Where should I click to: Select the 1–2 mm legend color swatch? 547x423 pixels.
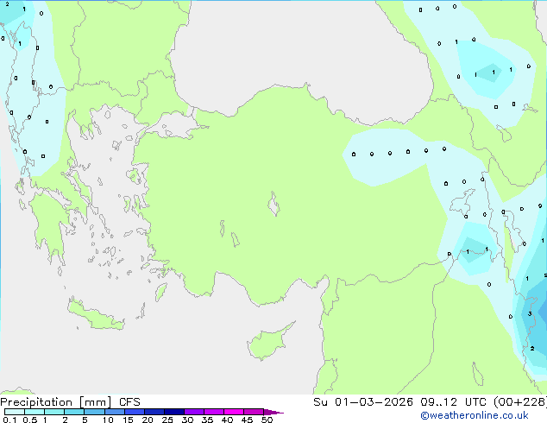(54, 412)
